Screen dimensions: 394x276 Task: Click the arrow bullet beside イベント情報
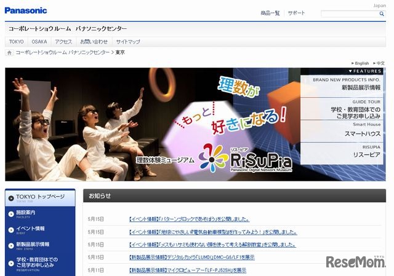point(11,230)
